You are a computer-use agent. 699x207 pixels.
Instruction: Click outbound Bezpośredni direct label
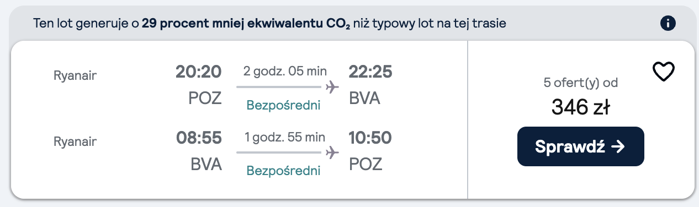[x=283, y=105]
